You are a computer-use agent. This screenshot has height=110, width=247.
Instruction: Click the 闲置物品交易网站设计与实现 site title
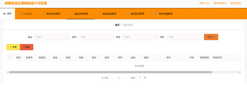tap(26, 3)
